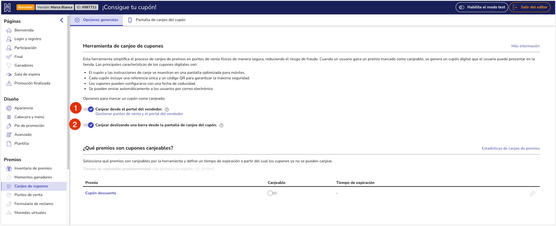The image size is (556, 226).
Task: Go to the Participación page
Action: 25,48
